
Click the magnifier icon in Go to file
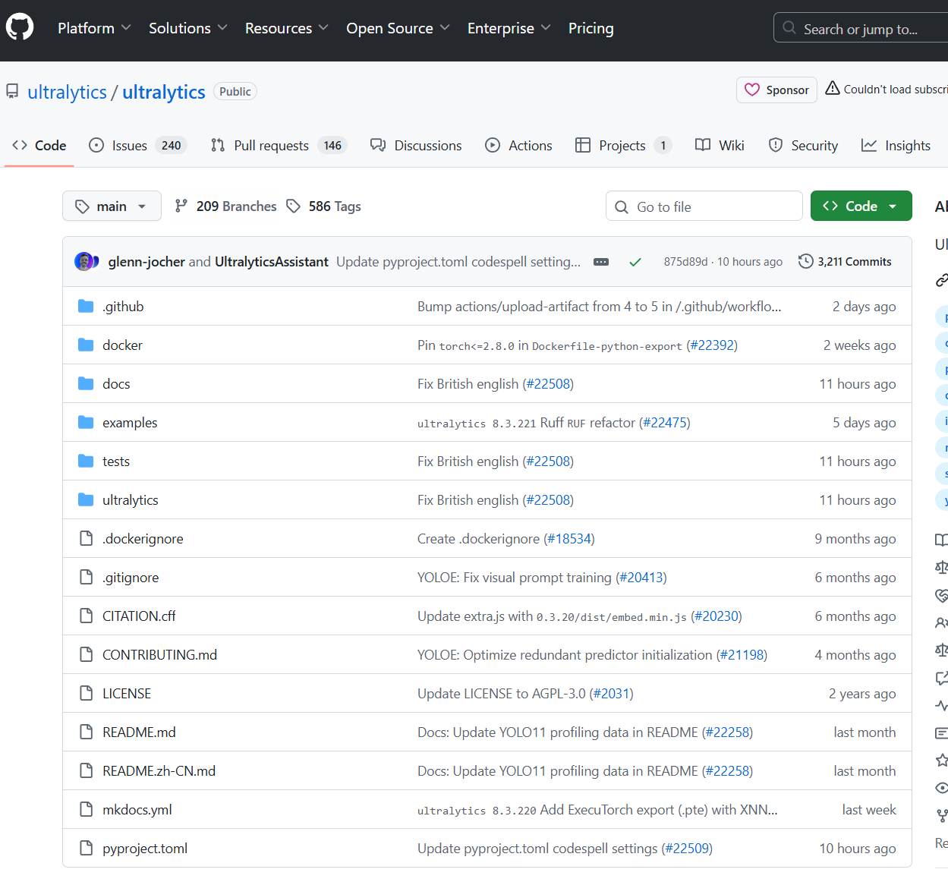point(622,206)
